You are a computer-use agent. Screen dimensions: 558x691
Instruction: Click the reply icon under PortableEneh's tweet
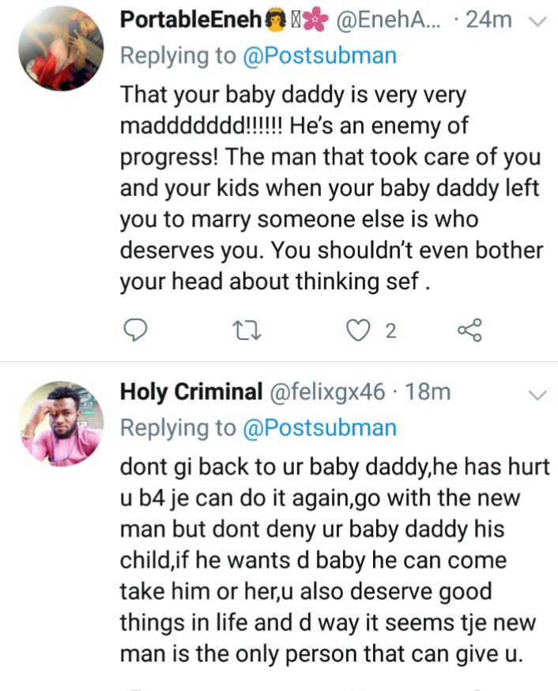(x=137, y=330)
